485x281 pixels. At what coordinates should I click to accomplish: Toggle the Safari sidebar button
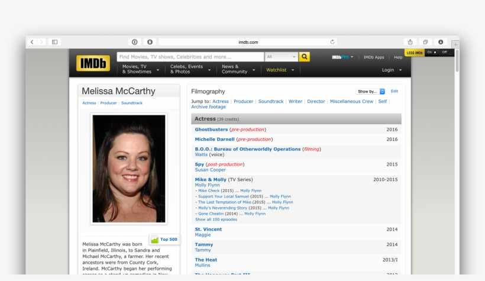55,42
